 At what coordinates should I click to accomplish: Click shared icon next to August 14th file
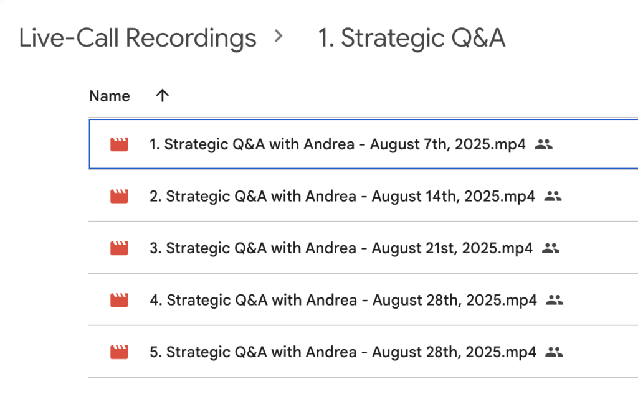coord(553,197)
